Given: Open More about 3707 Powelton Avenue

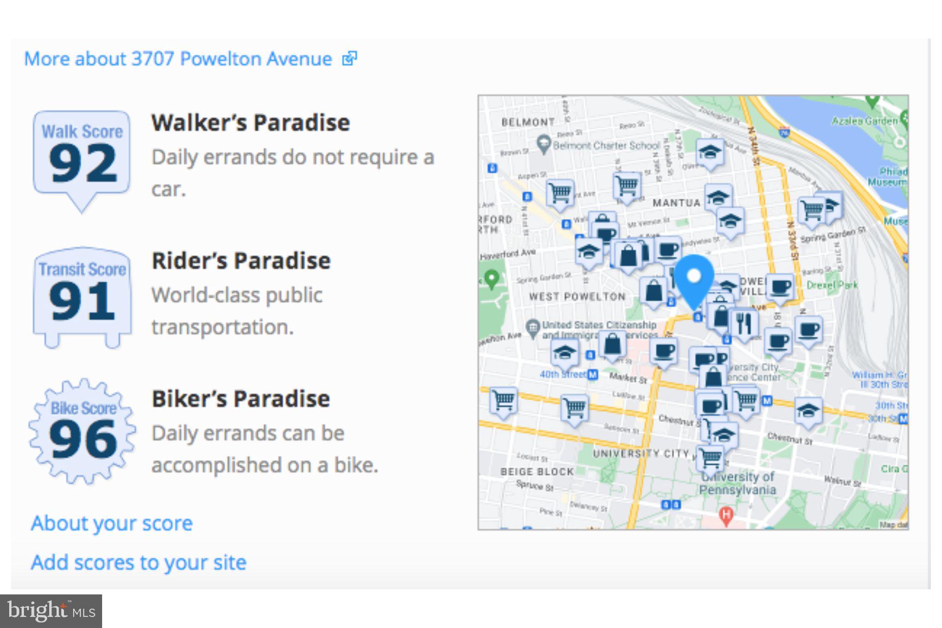Looking at the screenshot, I should coord(177,58).
